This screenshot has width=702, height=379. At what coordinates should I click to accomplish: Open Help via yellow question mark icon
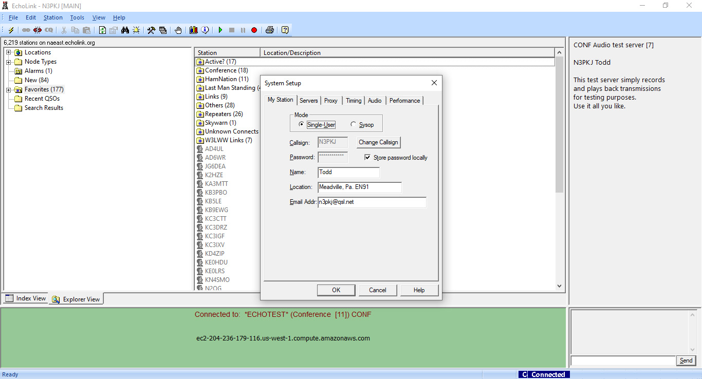tap(285, 30)
